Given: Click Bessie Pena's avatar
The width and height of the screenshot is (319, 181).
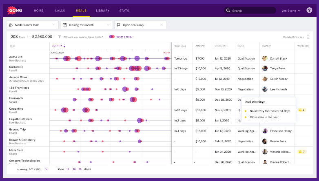Looking at the screenshot, I should (265, 141).
